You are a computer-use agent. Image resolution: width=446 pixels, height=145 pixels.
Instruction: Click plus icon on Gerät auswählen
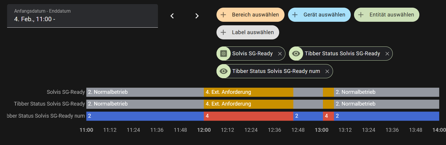pyautogui.click(x=295, y=15)
